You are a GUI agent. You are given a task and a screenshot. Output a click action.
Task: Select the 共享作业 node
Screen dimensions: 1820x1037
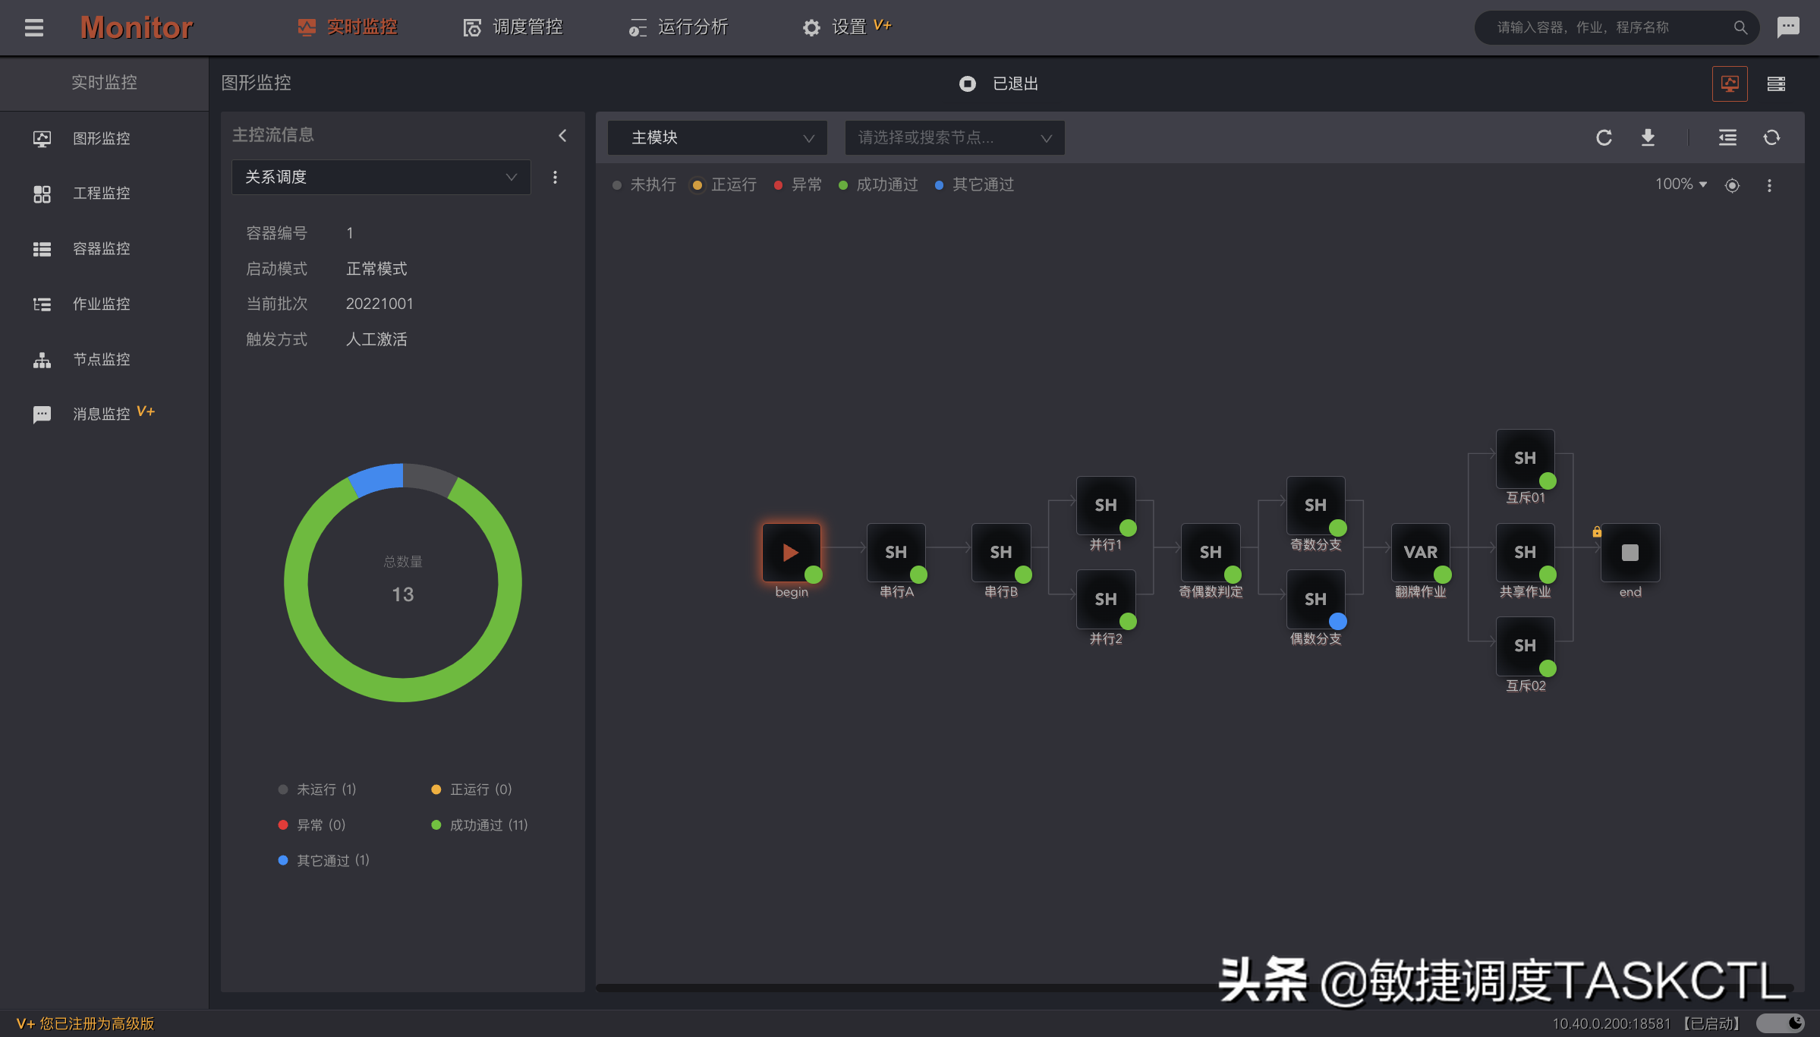coord(1525,553)
